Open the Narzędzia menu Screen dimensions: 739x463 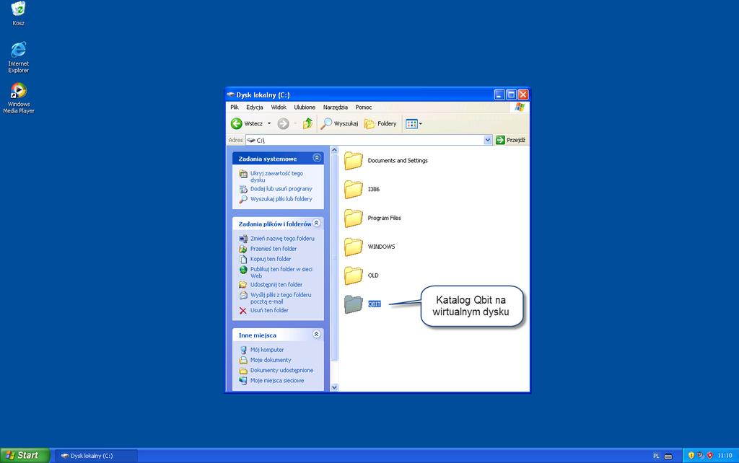(x=335, y=107)
